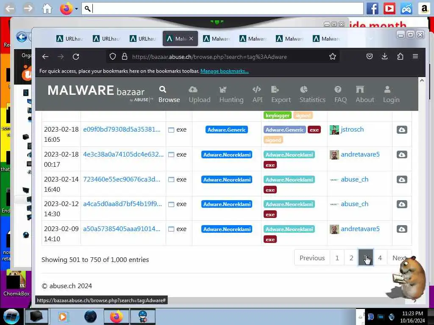
Task: Open the About nav item
Action: [x=365, y=95]
